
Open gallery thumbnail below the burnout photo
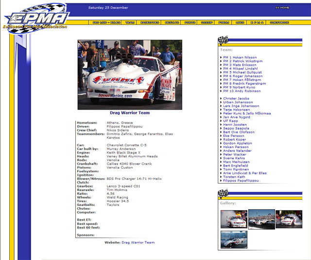tap(234, 240)
